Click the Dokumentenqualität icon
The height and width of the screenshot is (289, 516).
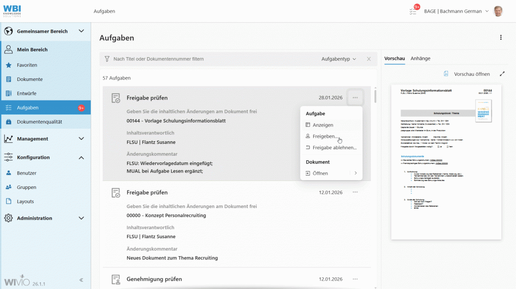coord(9,122)
